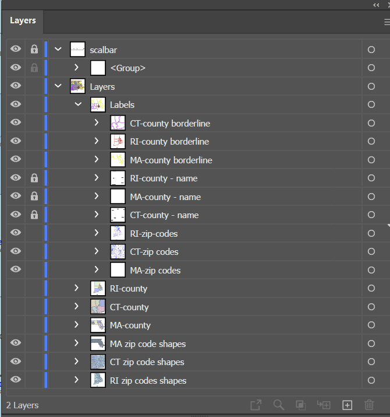Click Make/Release Clipping Mask icon

[301, 405]
